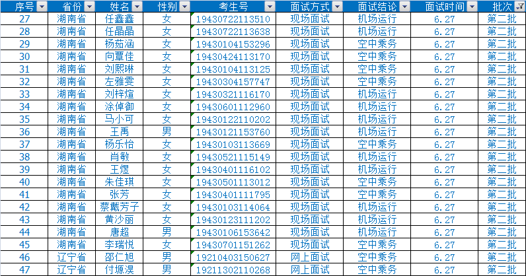Select the name cell 向覃佳
Image resolution: width=526 pixels, height=276 pixels.
pyautogui.click(x=120, y=56)
